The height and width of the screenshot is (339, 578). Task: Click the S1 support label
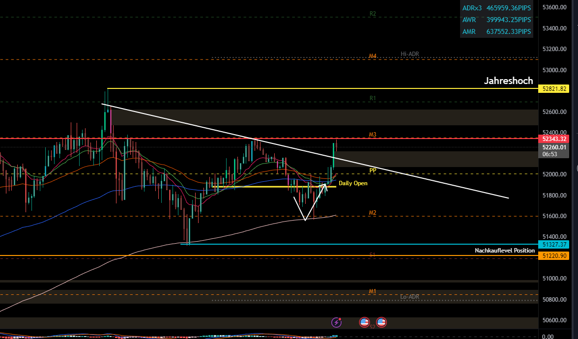click(x=373, y=255)
